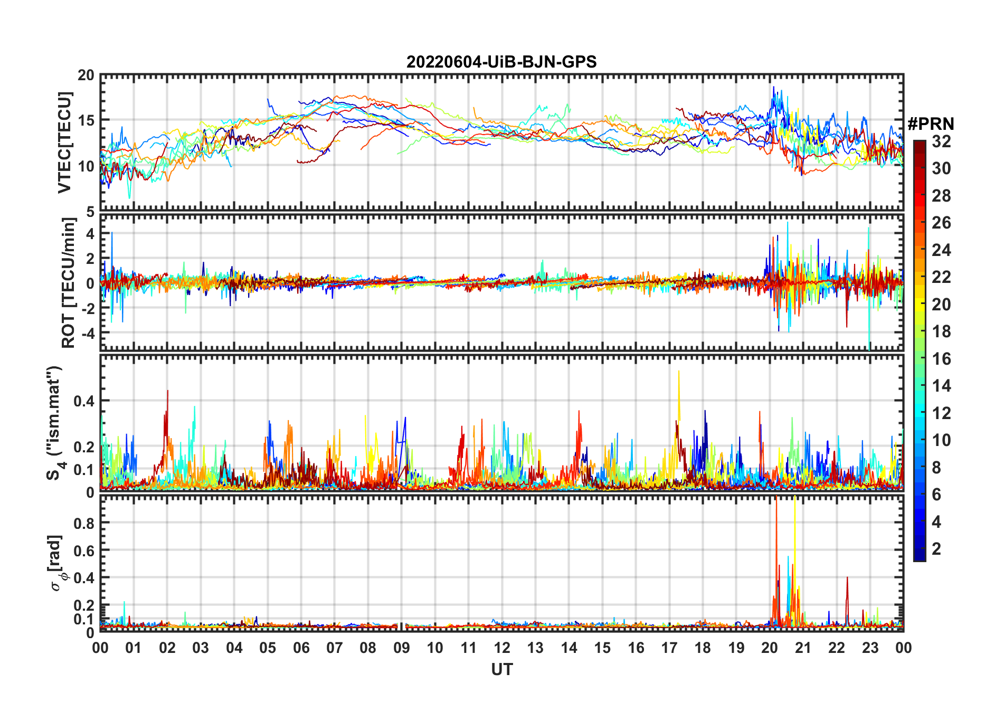
Task: Click the "-2" tick on the ROT y-axis
Action: pyautogui.click(x=88, y=308)
